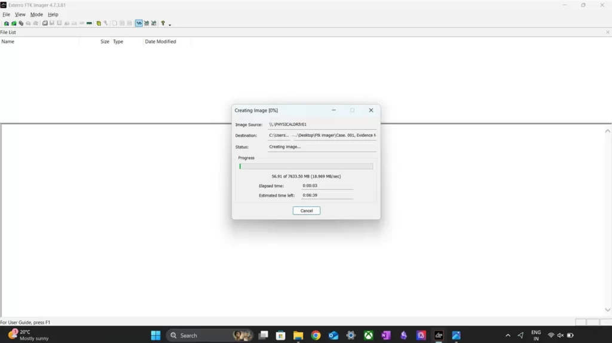Click the viewer pane scroll-down arrow
Image resolution: width=612 pixels, height=343 pixels.
tap(608, 310)
